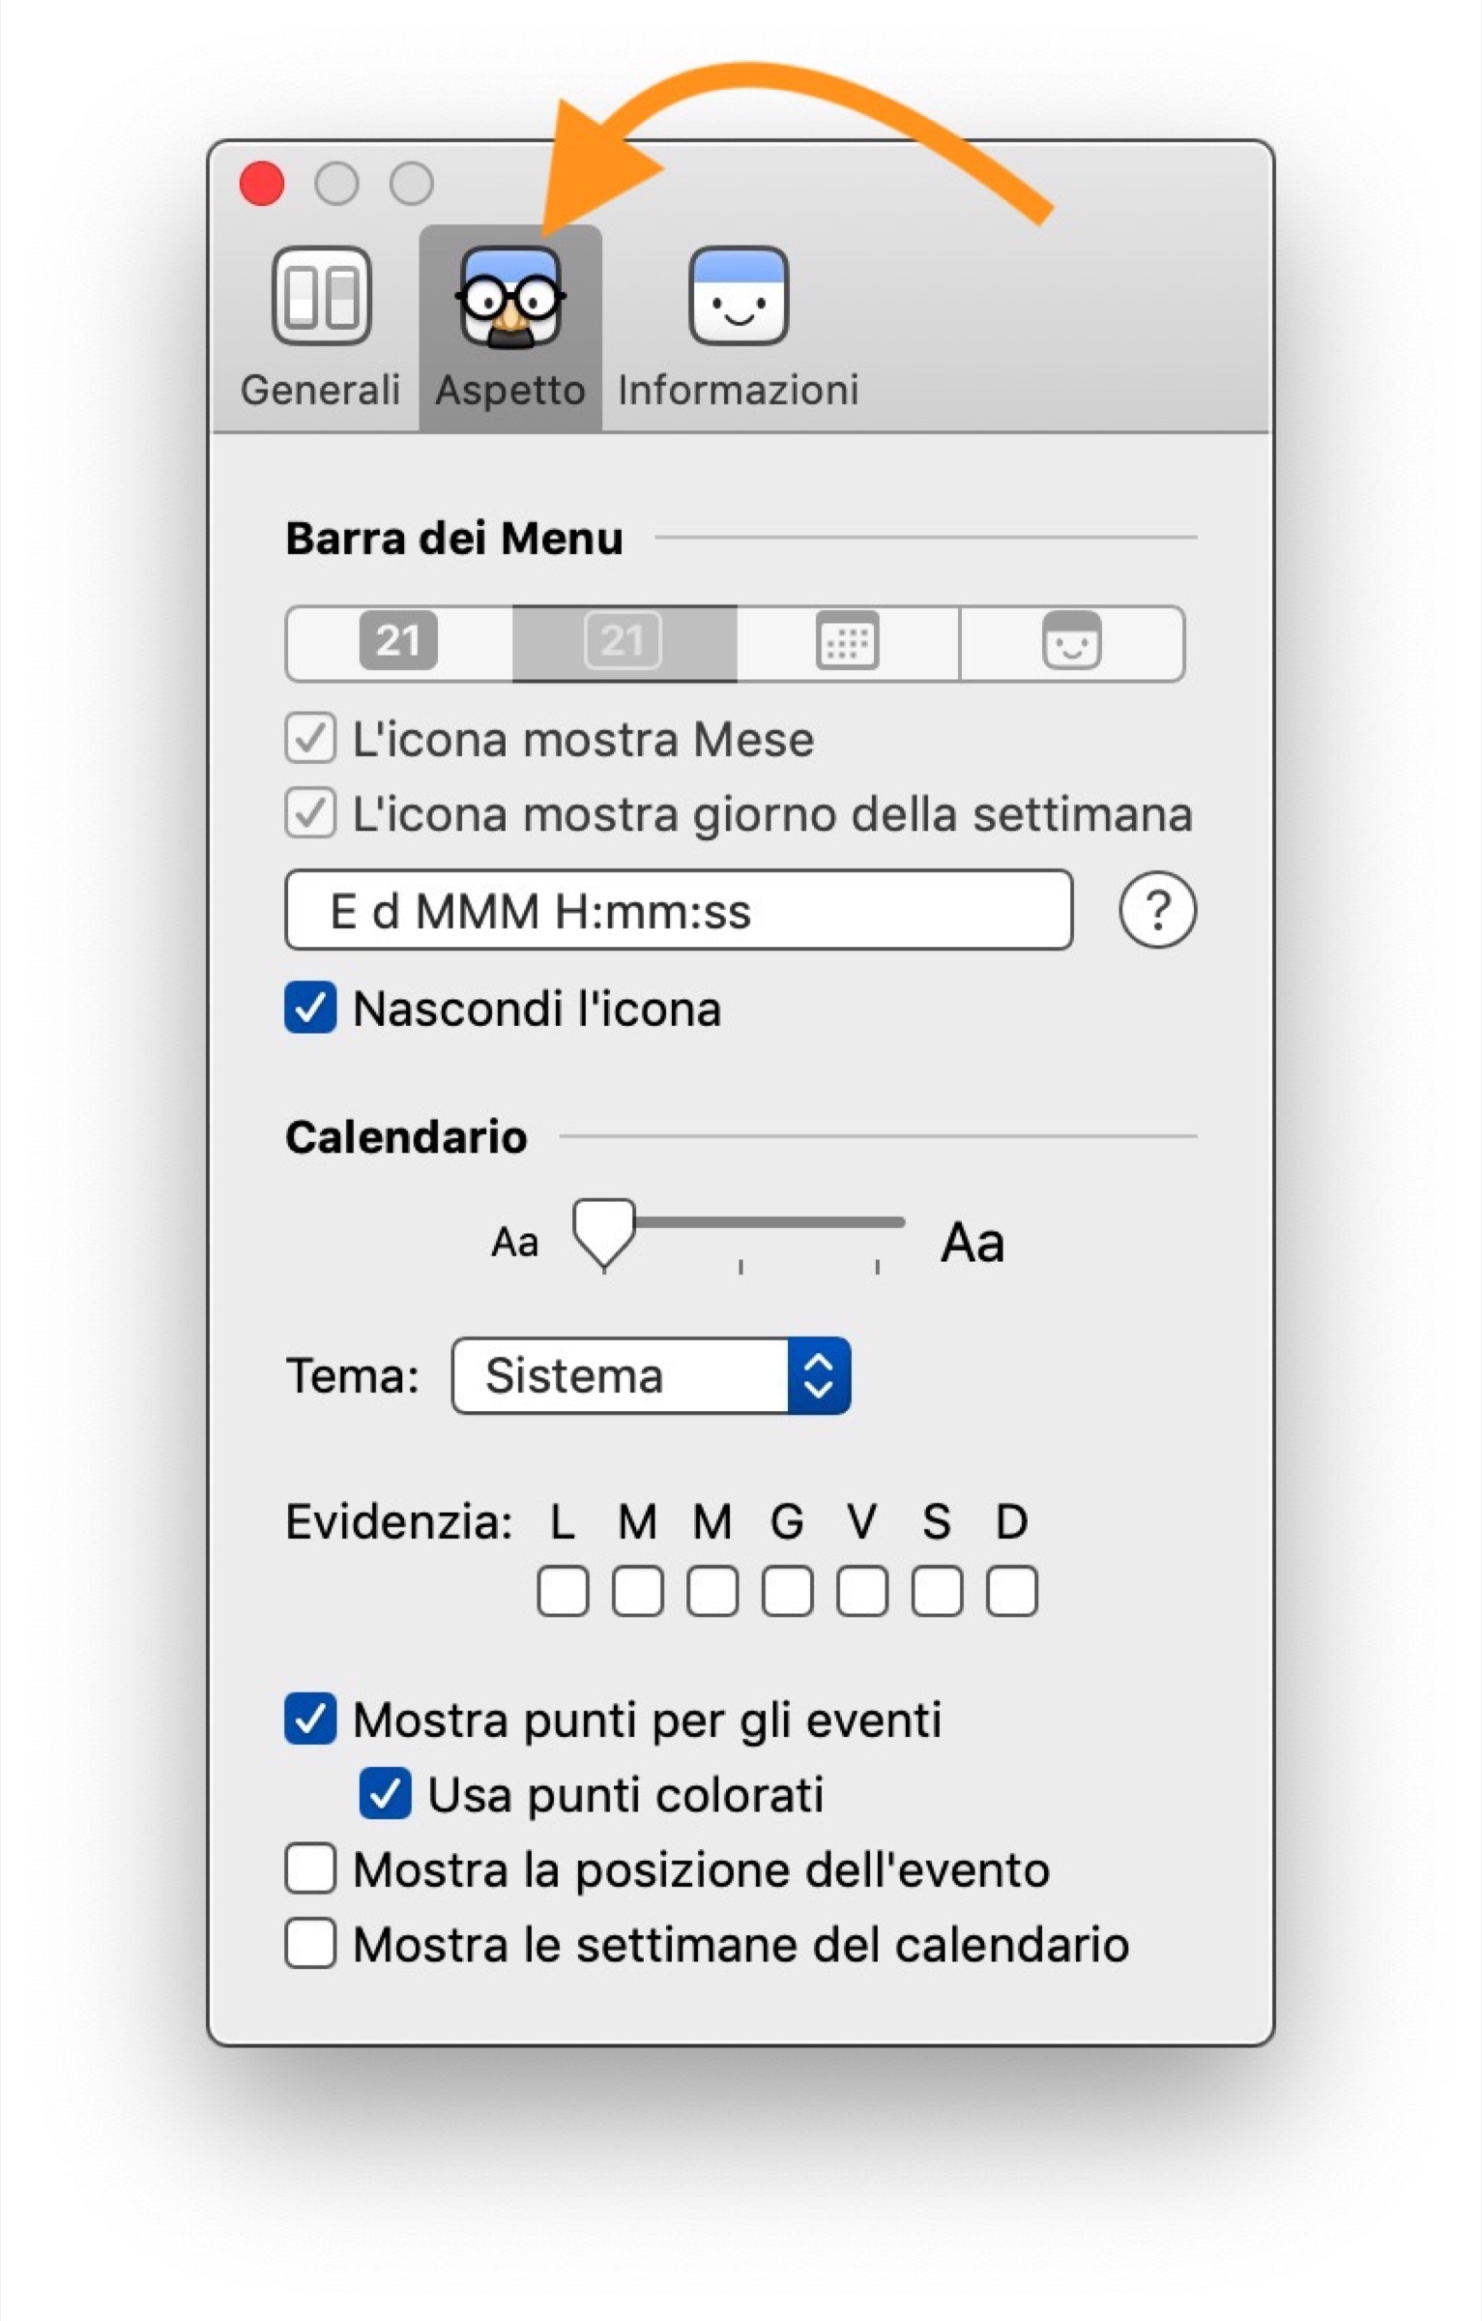Click the Tema popup blue arrows
This screenshot has height=2321, width=1482.
click(x=819, y=1375)
